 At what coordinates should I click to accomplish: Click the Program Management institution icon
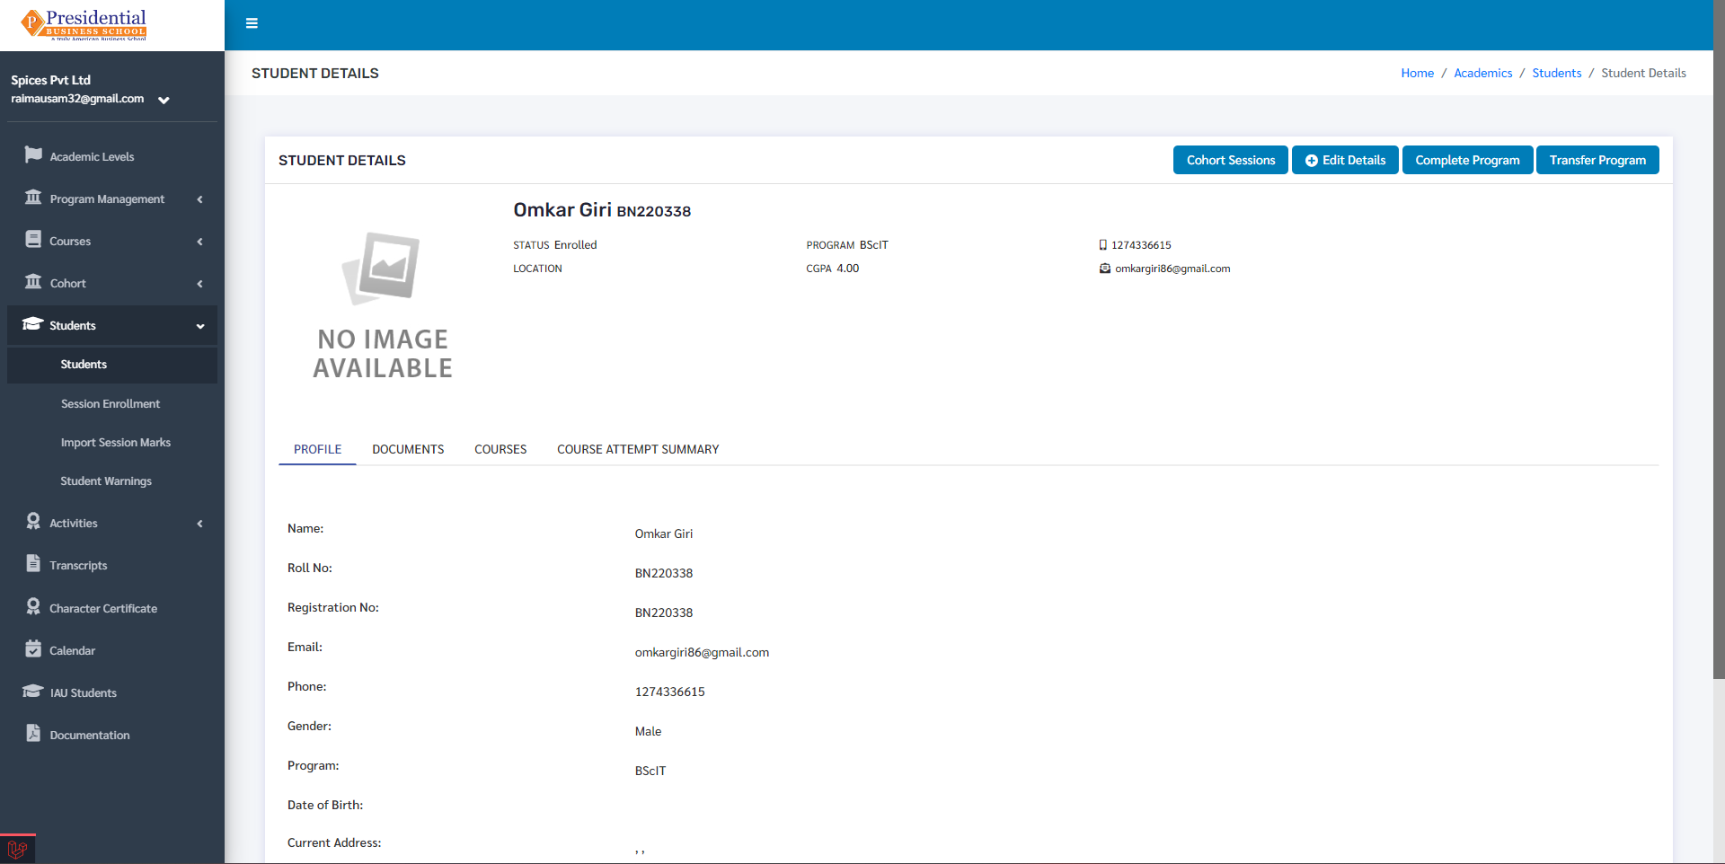click(x=33, y=197)
